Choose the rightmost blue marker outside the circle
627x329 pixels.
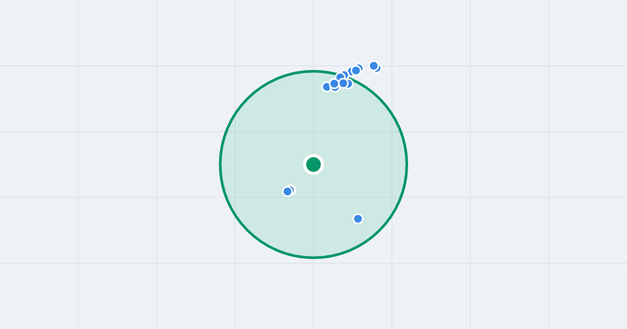click(x=376, y=68)
